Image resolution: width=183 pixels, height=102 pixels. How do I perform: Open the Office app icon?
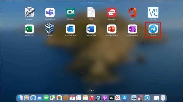pyautogui.click(x=132, y=12)
